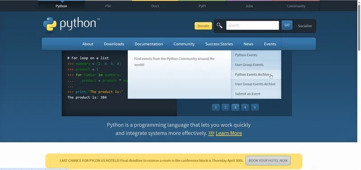Open the Events navigation menu
361x170 pixels.
tap(270, 44)
